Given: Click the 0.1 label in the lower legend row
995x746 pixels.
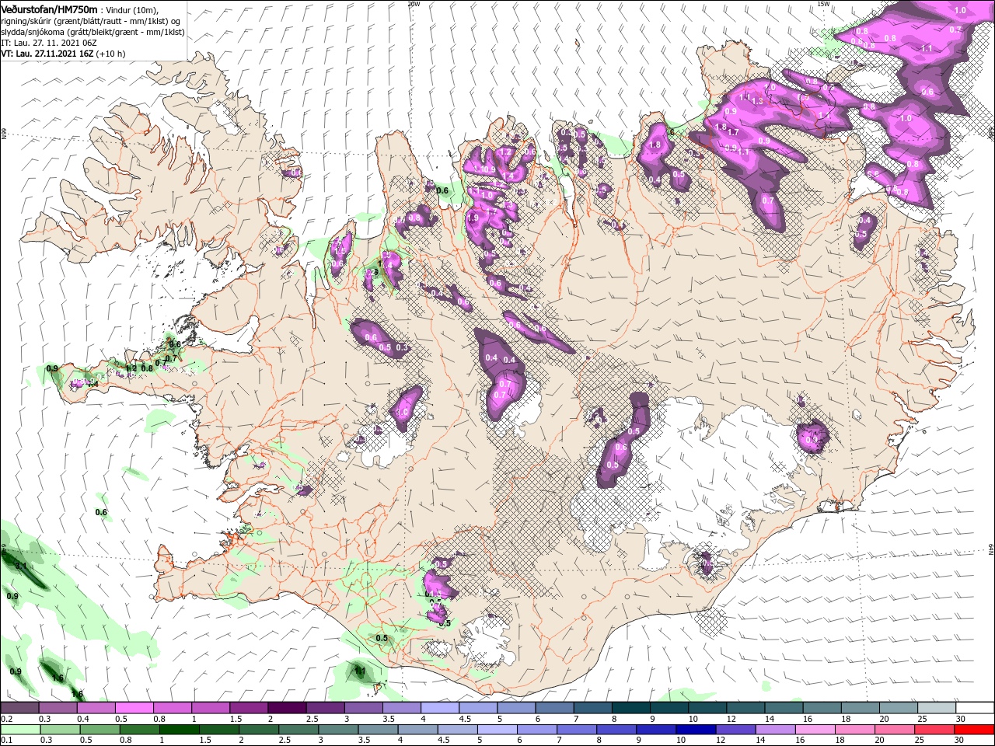Looking at the screenshot, I should [6, 741].
